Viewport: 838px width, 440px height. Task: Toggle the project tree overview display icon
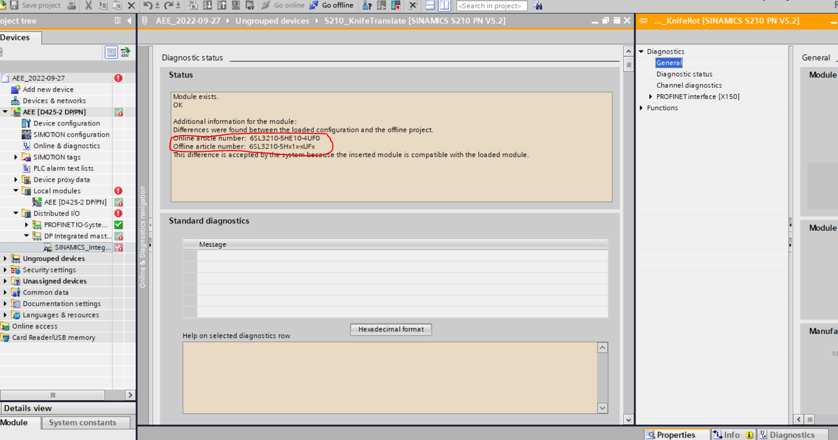[x=111, y=52]
